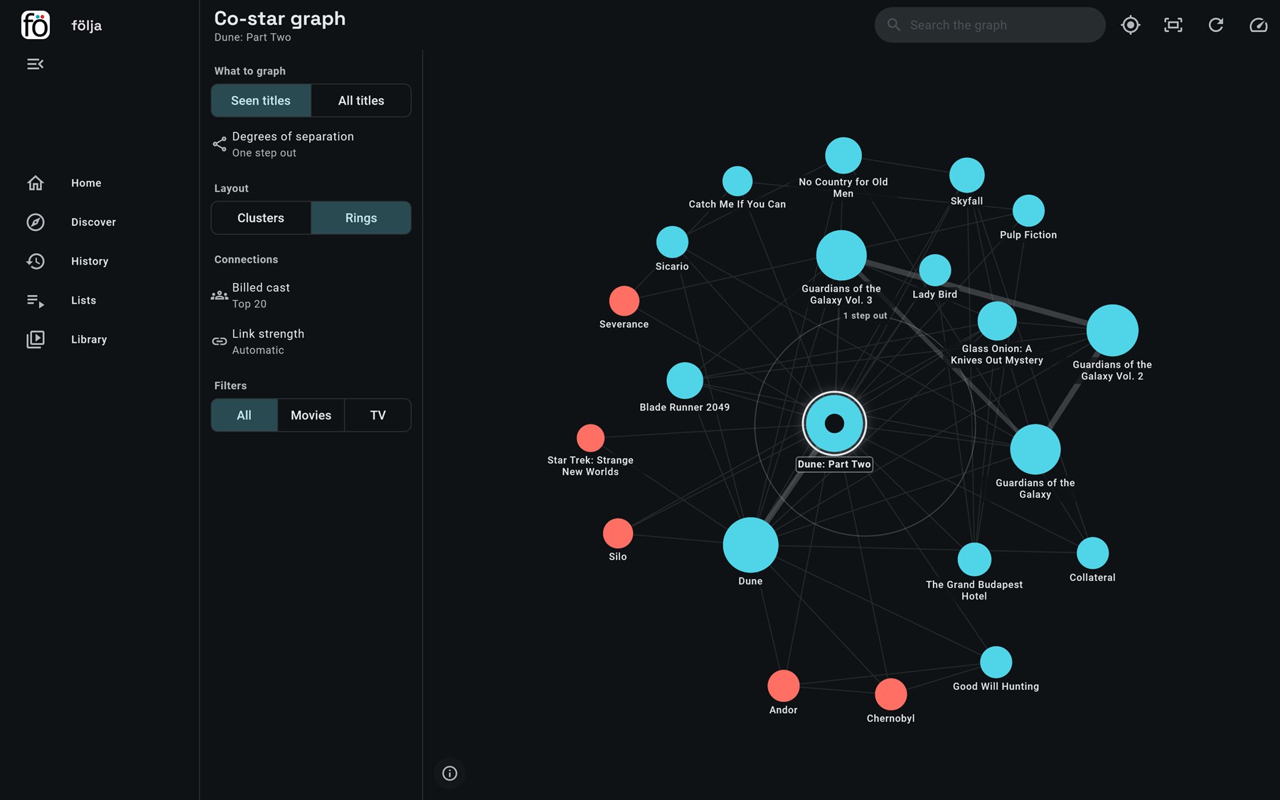This screenshot has width=1280, height=800.
Task: Select the All filter
Action: [244, 415]
